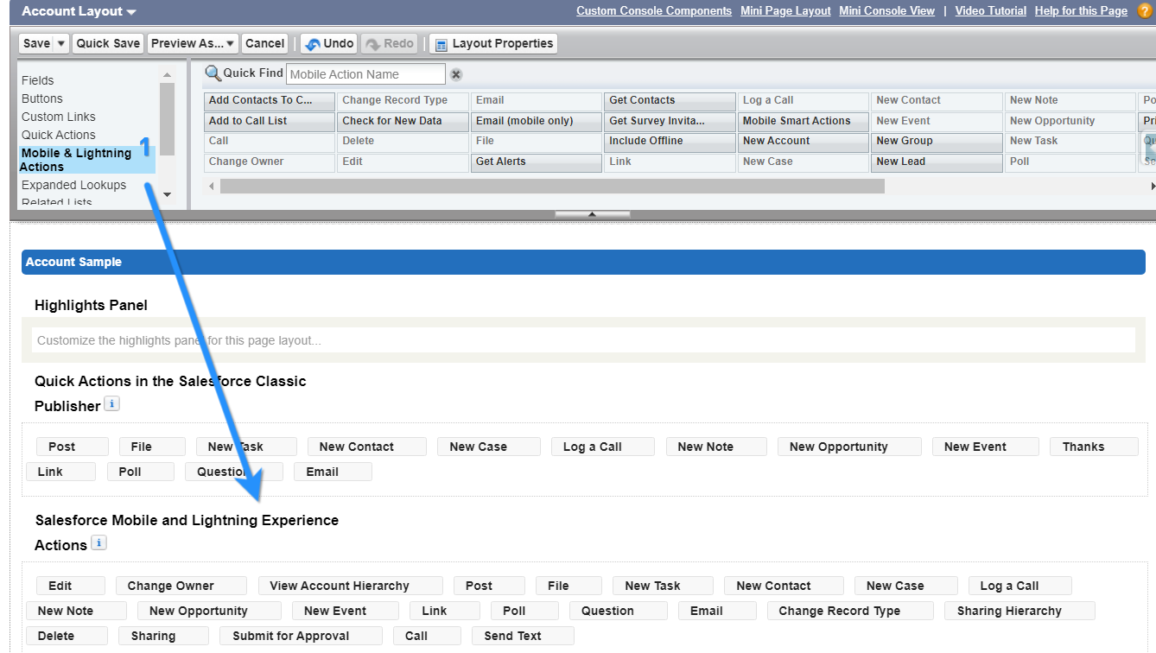Click Quick Save

(108, 43)
